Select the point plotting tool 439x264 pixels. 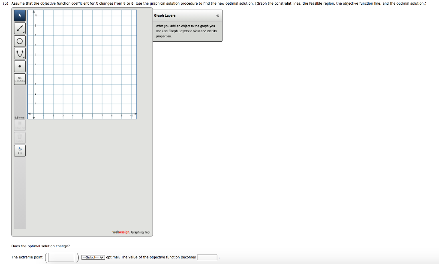[19, 66]
